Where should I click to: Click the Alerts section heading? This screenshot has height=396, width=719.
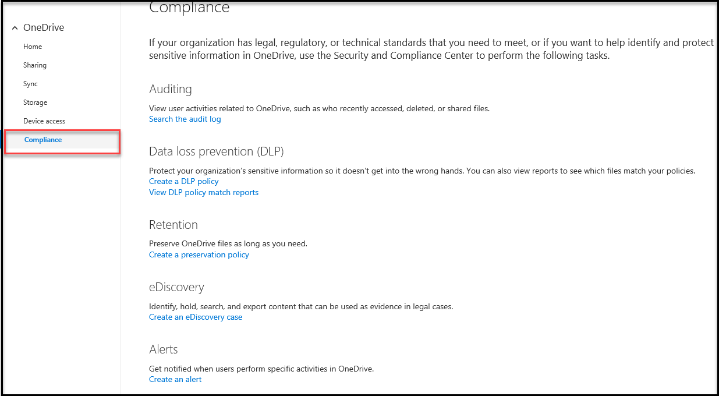tap(164, 349)
